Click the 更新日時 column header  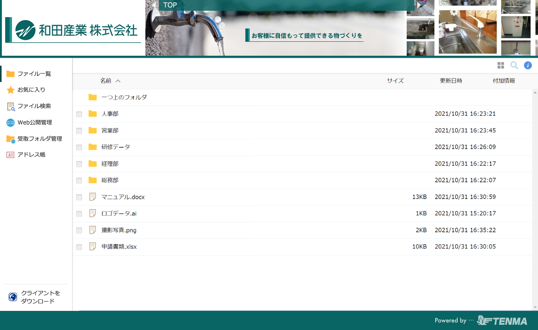point(451,81)
